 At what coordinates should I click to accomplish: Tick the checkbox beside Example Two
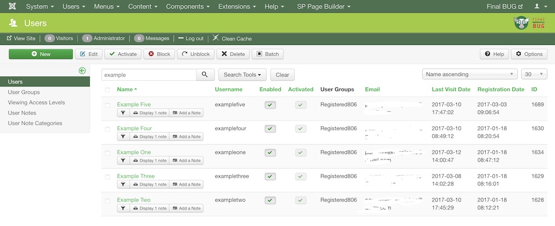click(107, 200)
